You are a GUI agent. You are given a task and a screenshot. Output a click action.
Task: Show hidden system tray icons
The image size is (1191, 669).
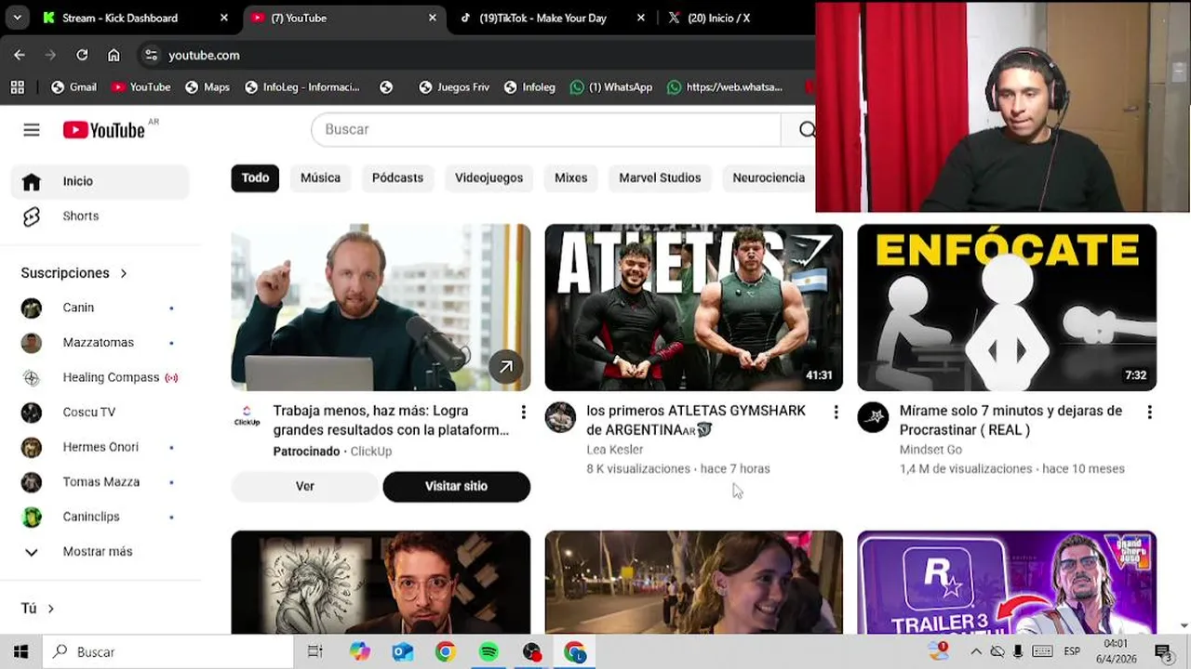coord(976,651)
